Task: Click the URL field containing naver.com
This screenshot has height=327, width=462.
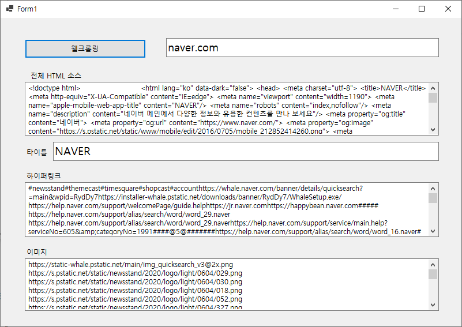Action: click(302, 47)
